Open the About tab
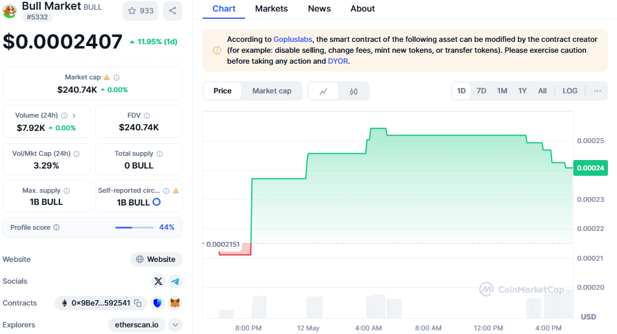 point(362,8)
